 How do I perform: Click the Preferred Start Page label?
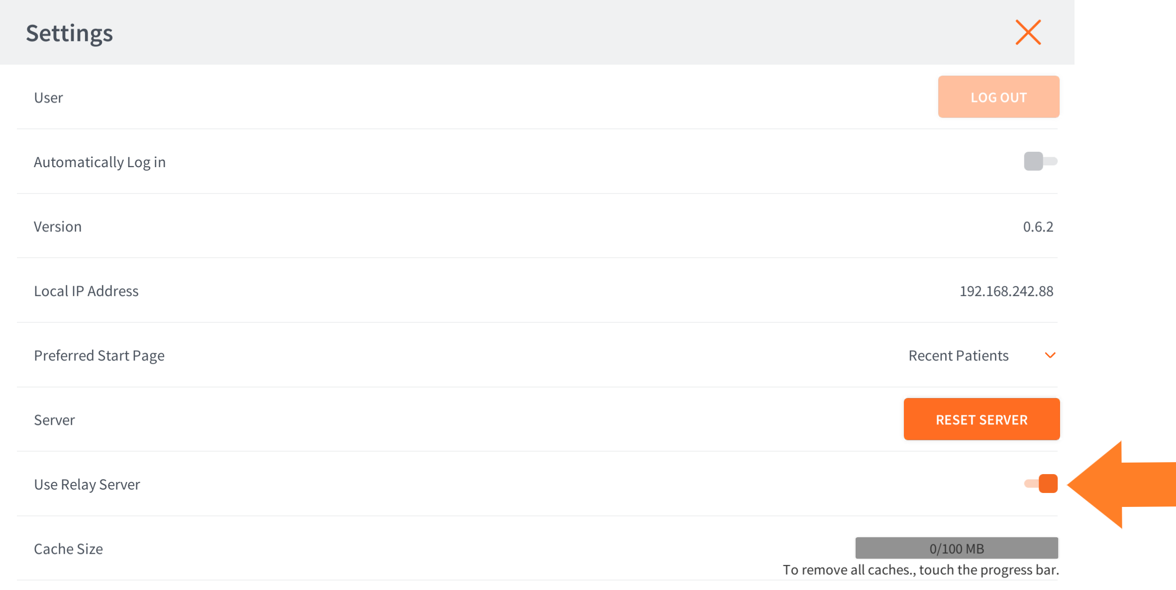99,356
